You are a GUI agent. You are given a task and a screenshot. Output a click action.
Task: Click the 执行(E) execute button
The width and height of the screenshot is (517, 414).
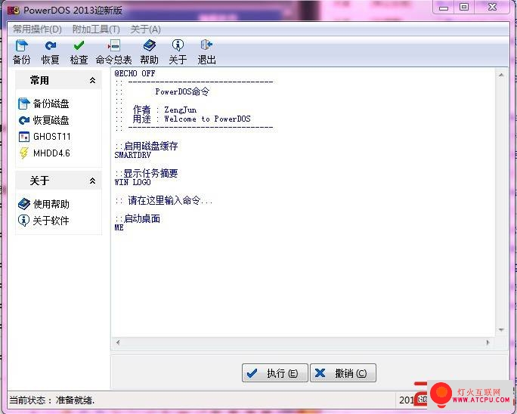coord(275,372)
